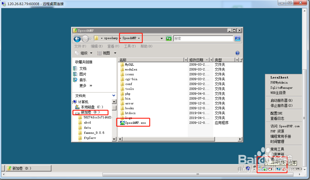Click the 新加卷 (D:) taskbar button
310x180 pixels.
pos(28,168)
